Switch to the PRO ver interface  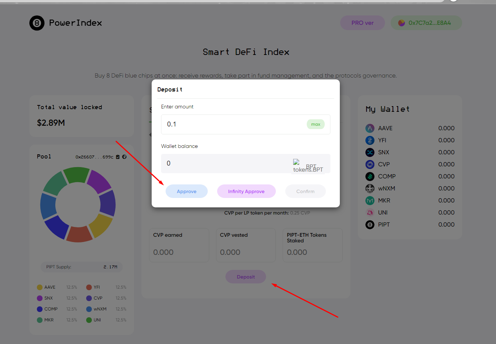pos(362,23)
